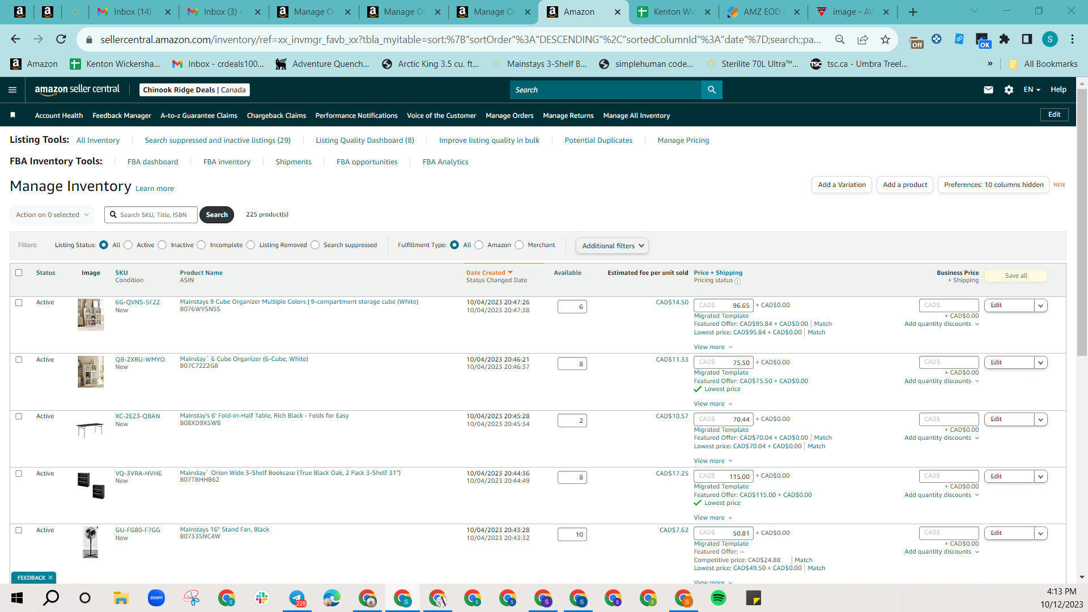Click the price field showing 96.65
Image resolution: width=1088 pixels, height=612 pixels.
[x=724, y=305]
